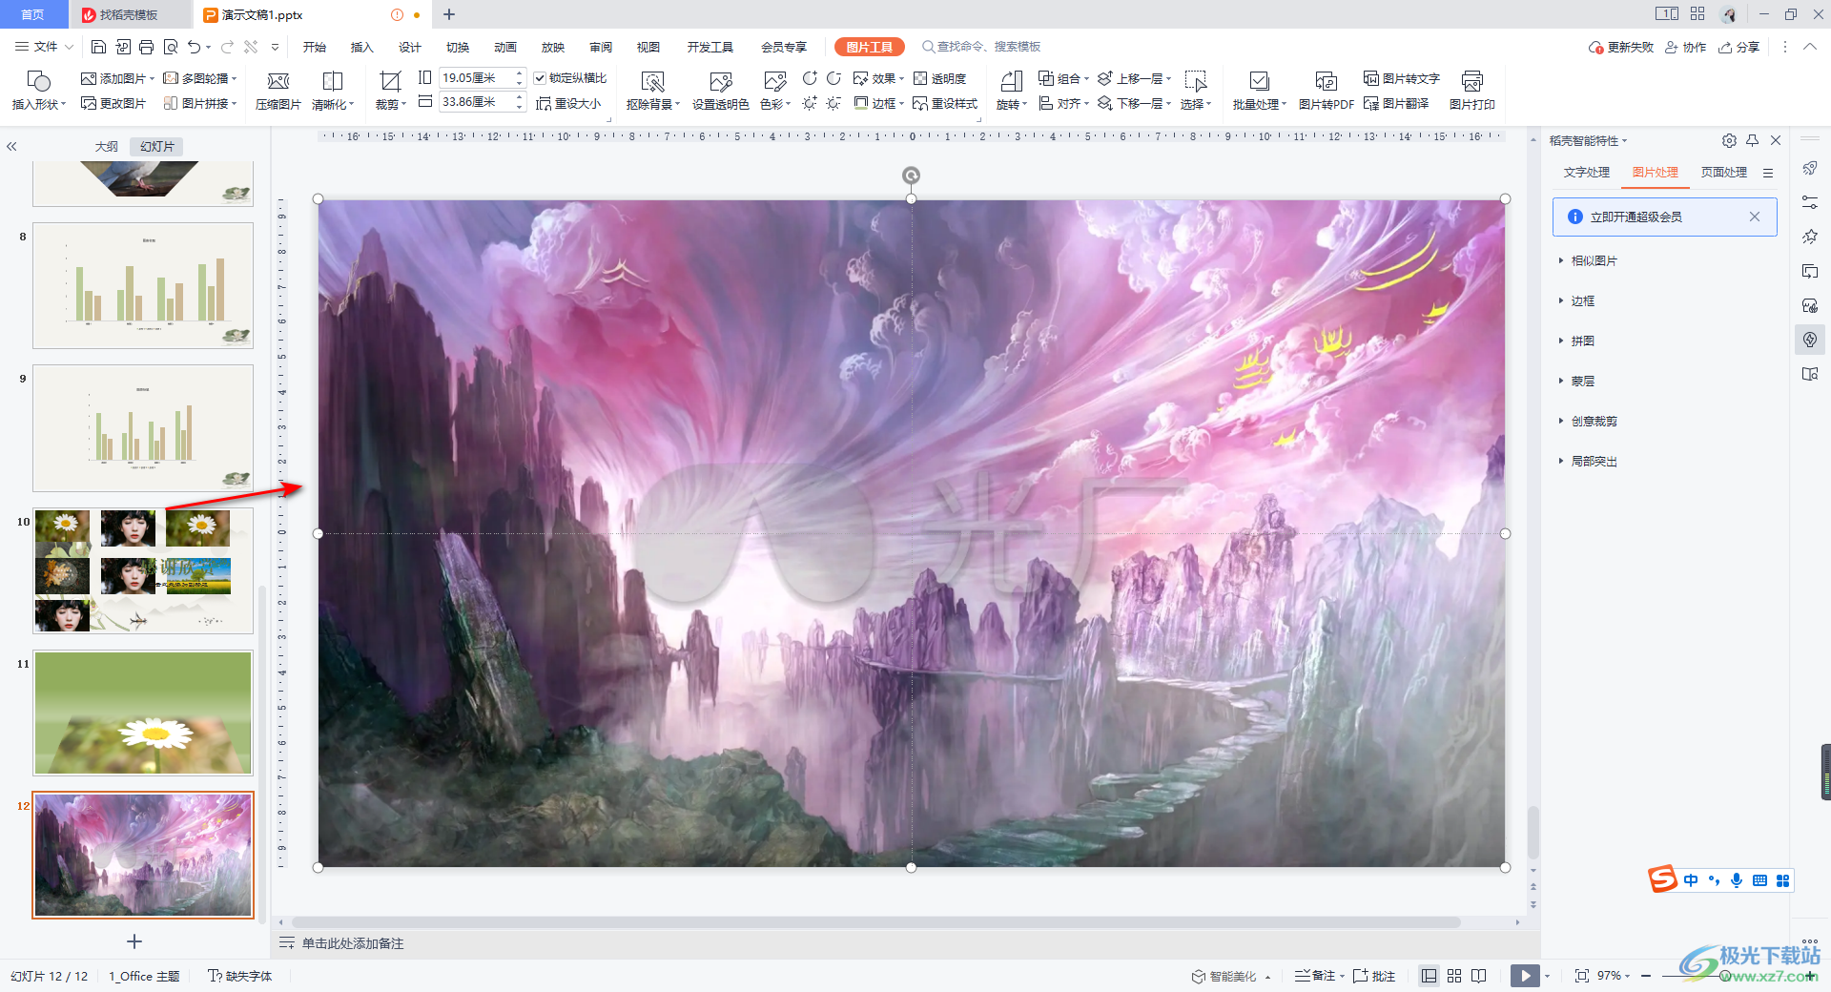Switch to Text Processing (文字处理) panel tab
Image resolution: width=1831 pixels, height=992 pixels.
coord(1587,173)
